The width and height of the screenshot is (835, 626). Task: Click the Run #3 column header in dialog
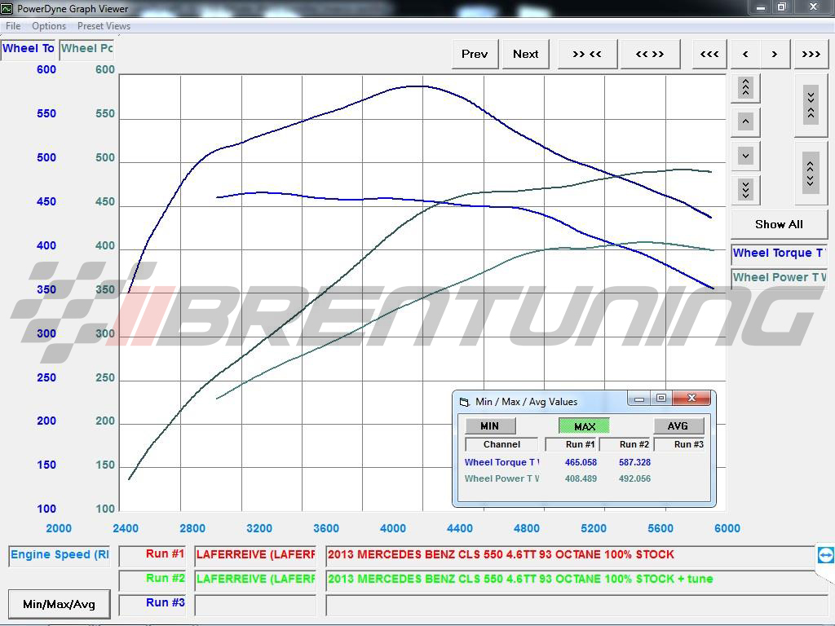tap(681, 444)
